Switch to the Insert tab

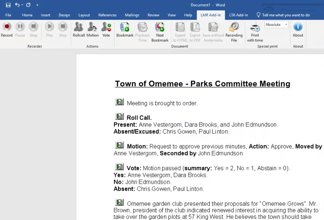(45, 15)
